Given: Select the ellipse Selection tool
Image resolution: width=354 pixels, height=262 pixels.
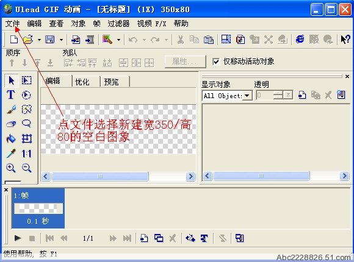Looking at the screenshot, I should pos(26,95).
